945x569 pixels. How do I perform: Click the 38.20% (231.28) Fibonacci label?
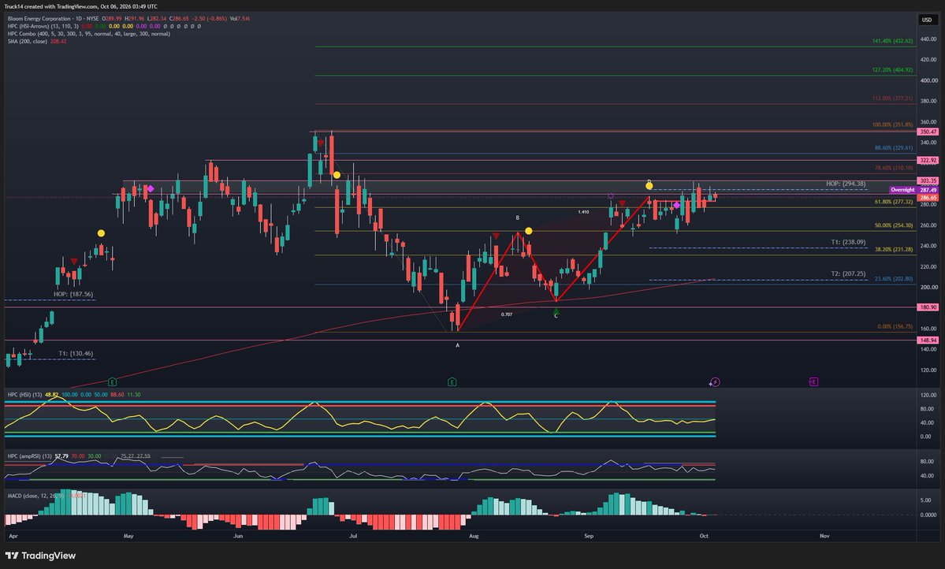(894, 249)
